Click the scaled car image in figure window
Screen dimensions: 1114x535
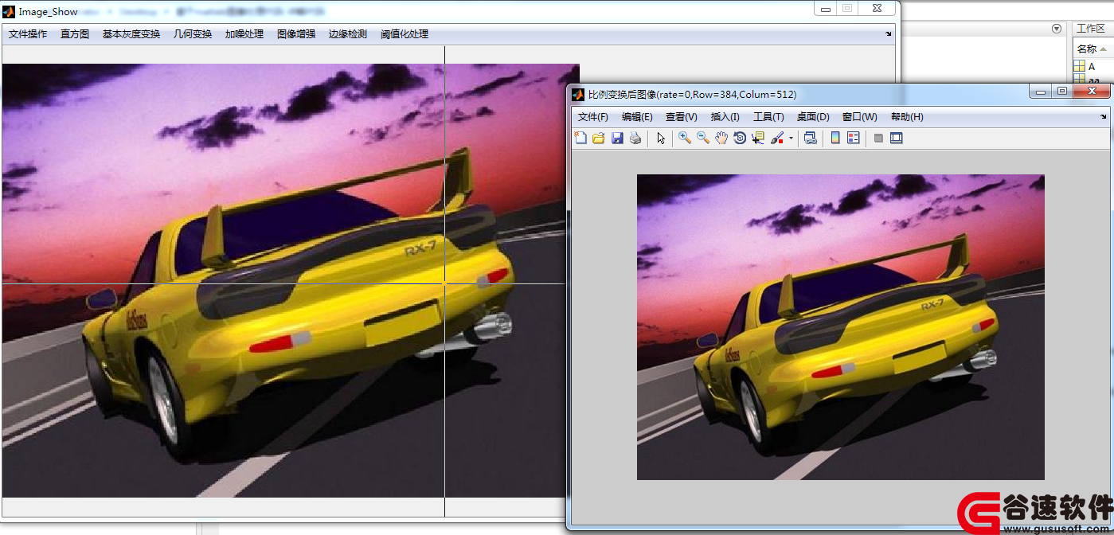click(x=841, y=327)
